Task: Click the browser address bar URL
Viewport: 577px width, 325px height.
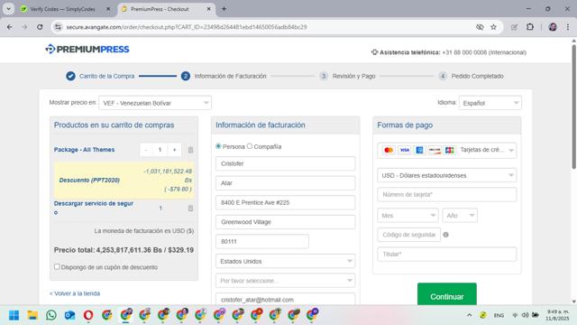Action: (187, 27)
